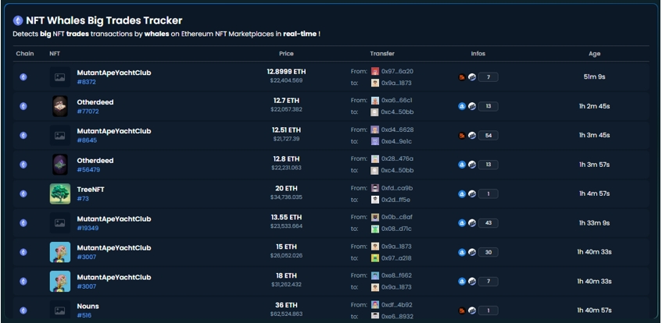Open the Blur marketplace icon for MutantApeYachtClub #8645

point(462,135)
